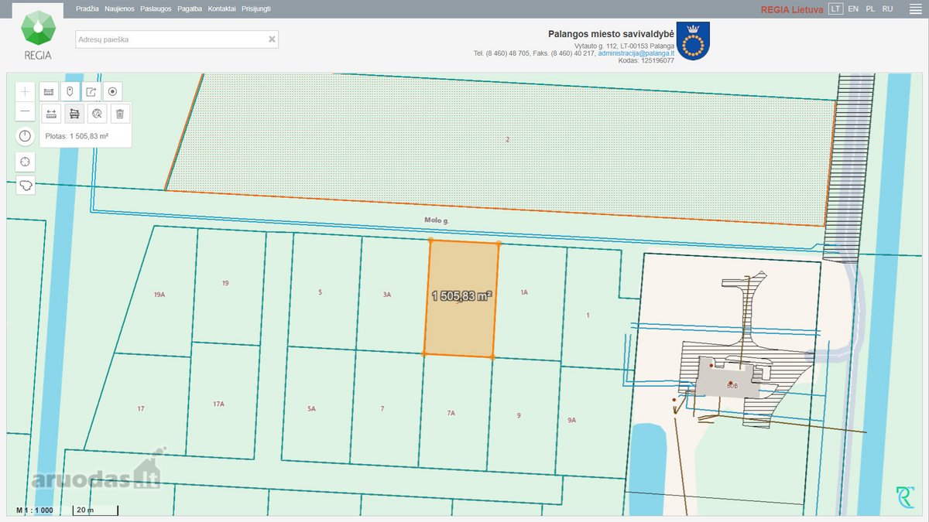Click parcel labeled 17A on map
The height and width of the screenshot is (522, 929).
pyautogui.click(x=218, y=404)
